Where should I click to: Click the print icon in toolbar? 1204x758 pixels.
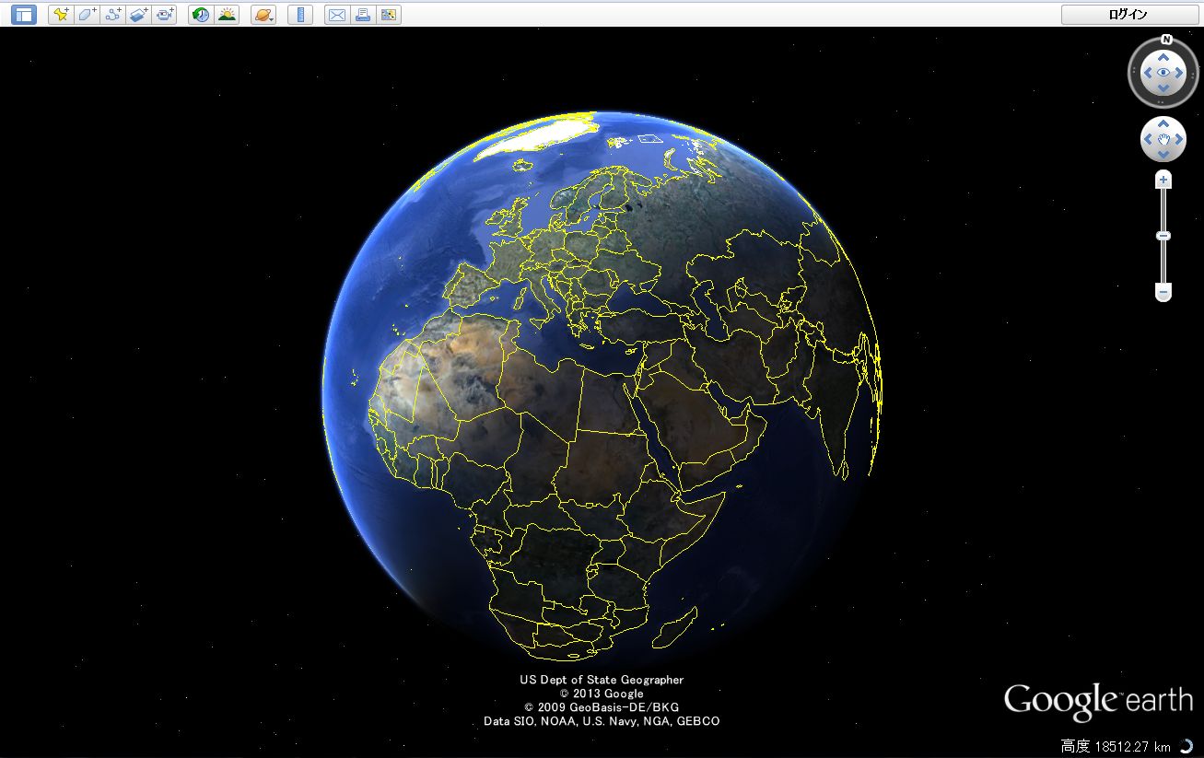point(363,15)
